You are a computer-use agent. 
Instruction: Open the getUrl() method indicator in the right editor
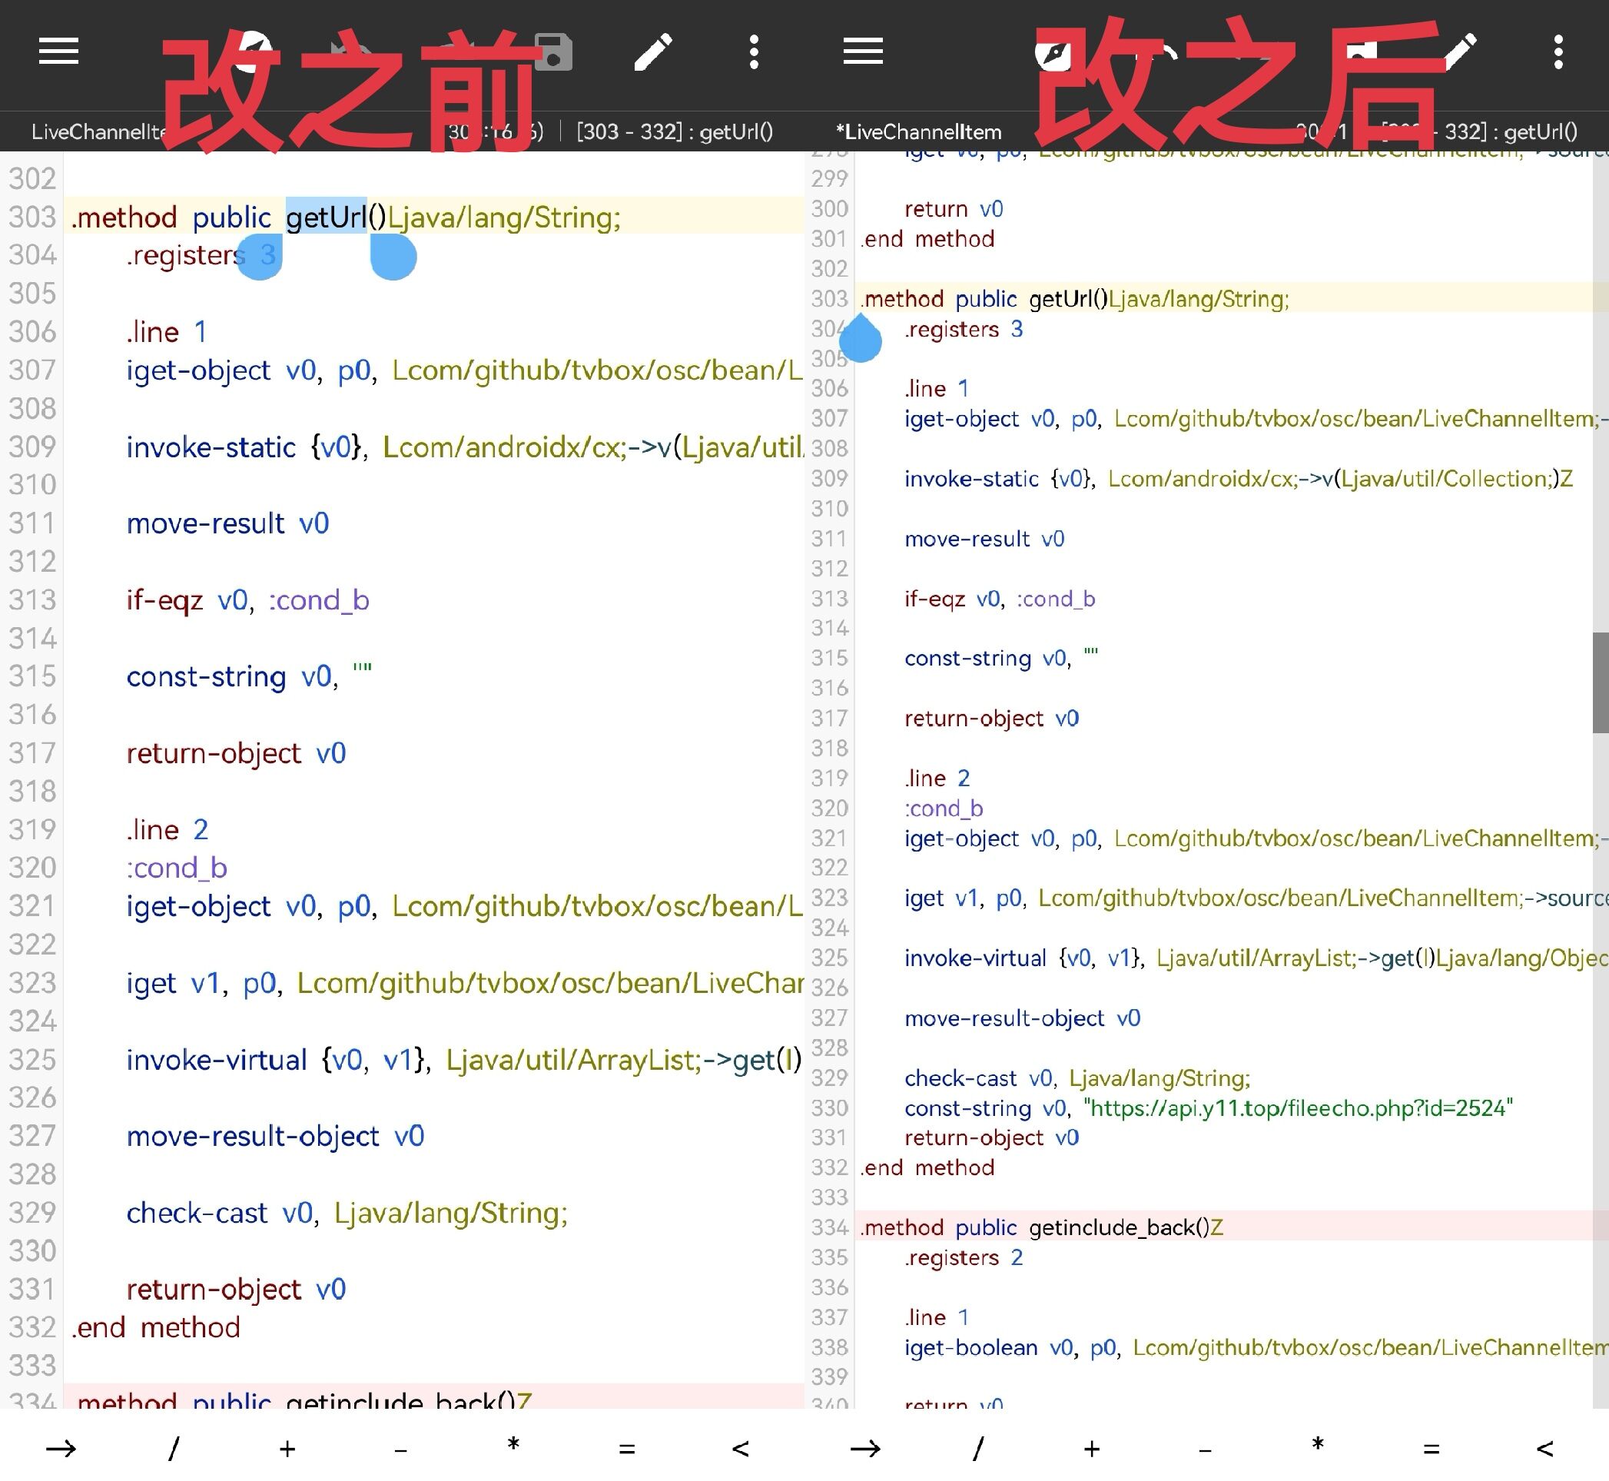pos(1480,131)
